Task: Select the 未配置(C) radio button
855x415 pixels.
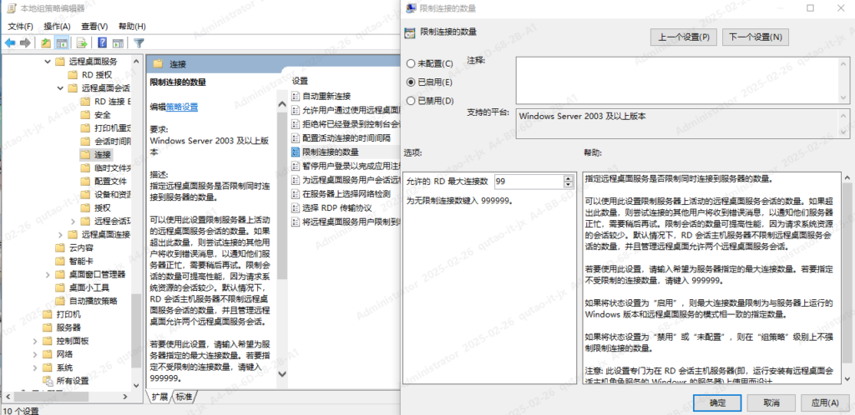Action: tap(411, 63)
